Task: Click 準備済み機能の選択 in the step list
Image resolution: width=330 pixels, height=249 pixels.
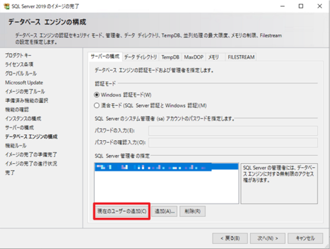Action: click(27, 101)
